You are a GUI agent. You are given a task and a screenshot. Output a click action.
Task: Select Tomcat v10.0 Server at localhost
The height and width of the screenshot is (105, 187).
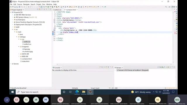point(132,70)
